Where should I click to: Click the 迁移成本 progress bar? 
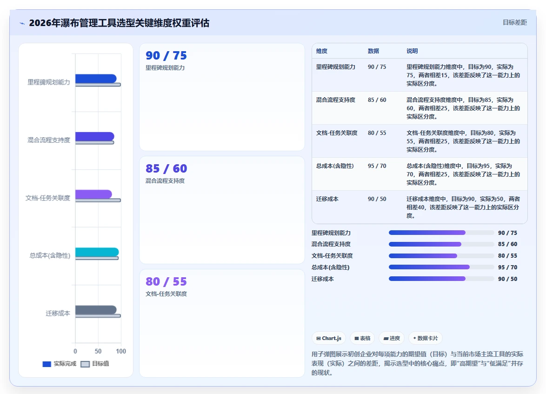pyautogui.click(x=441, y=279)
